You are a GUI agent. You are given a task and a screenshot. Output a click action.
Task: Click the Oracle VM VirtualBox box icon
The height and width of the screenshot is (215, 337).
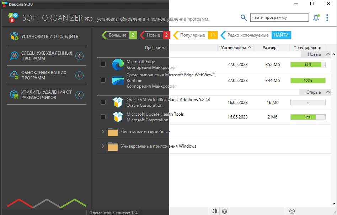(x=118, y=103)
